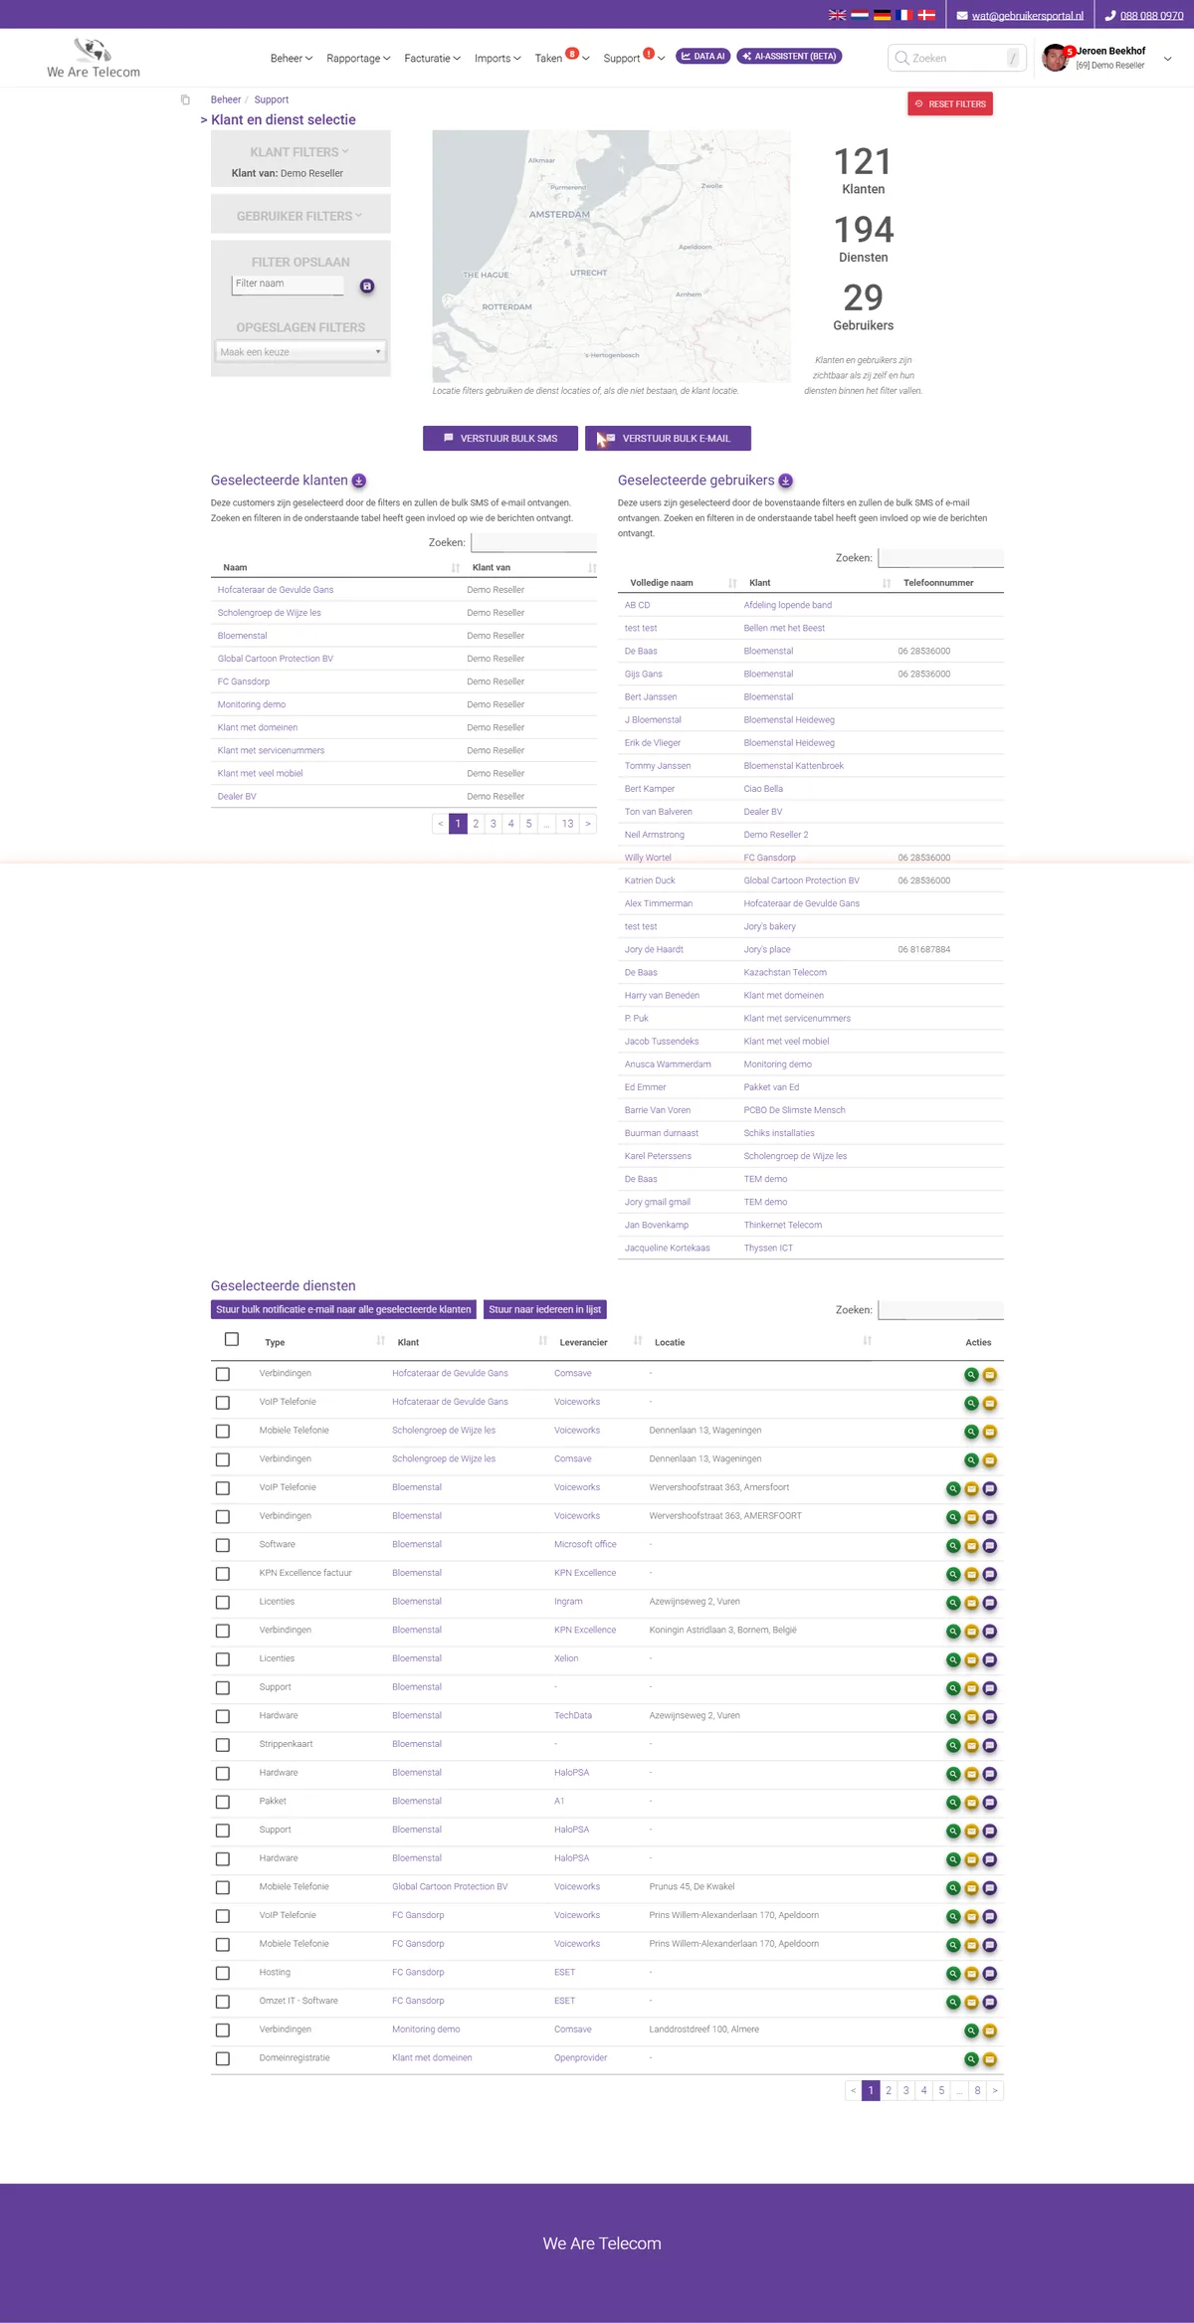Select checkbox for Hosting FC Gansdorp row
Screen dimensions: 1194x2323
[x=223, y=1974]
